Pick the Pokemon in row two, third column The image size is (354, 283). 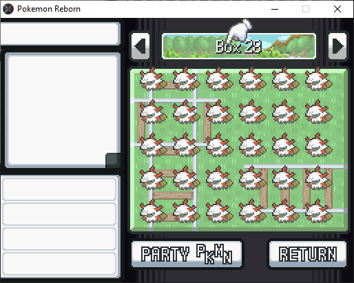(219, 112)
